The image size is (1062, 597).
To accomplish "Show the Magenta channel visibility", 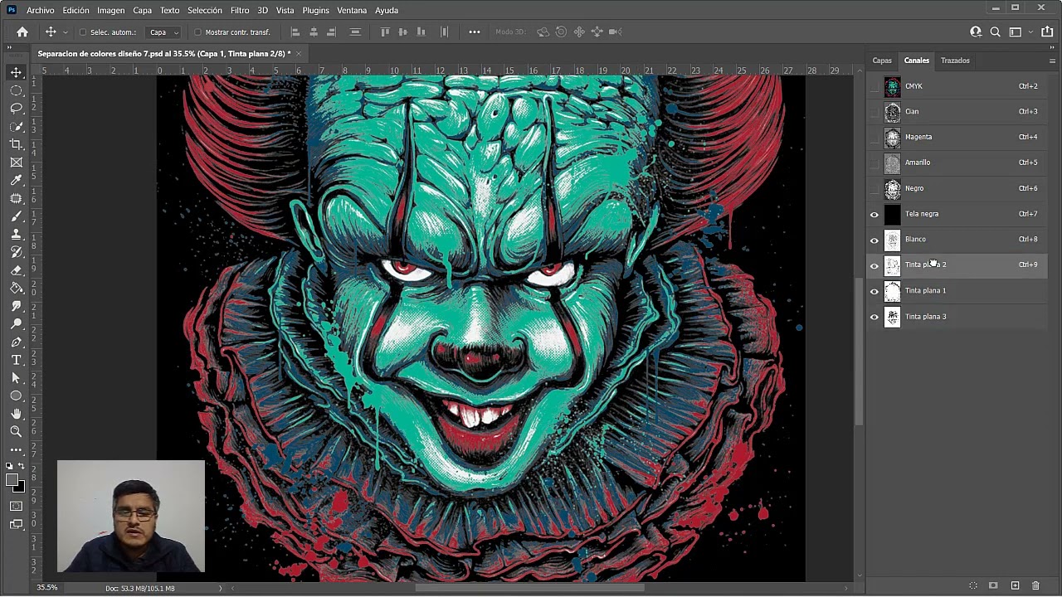I will (874, 138).
